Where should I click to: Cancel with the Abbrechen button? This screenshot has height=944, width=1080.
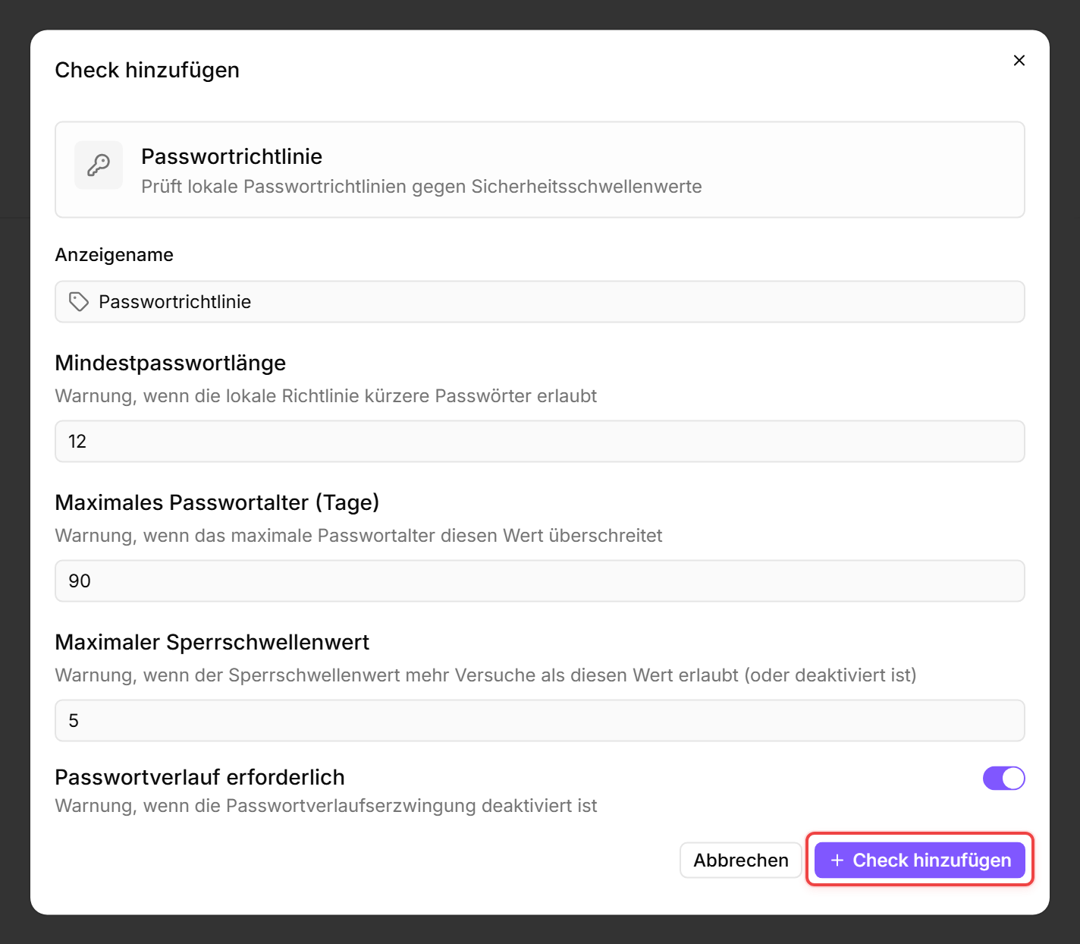coord(741,861)
